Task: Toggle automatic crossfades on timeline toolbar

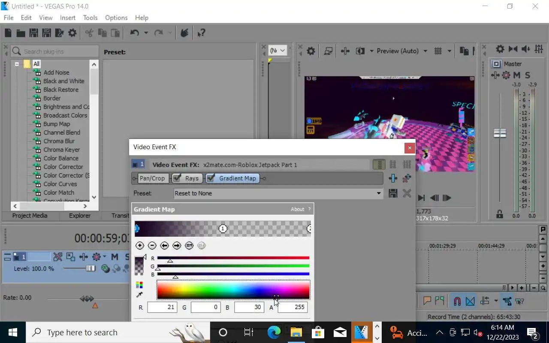Action: [x=471, y=301]
